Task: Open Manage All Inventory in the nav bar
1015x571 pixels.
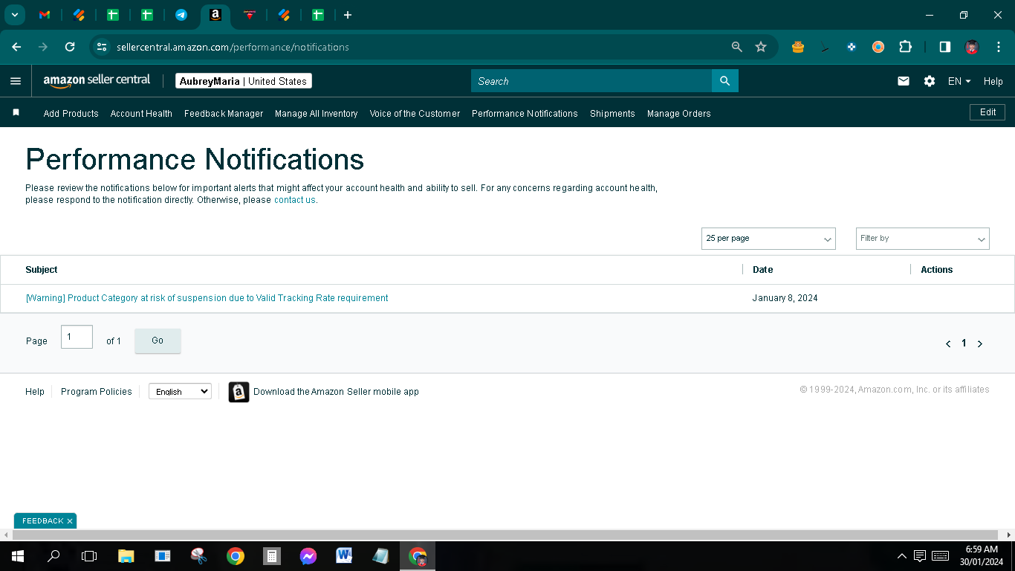Action: (317, 114)
